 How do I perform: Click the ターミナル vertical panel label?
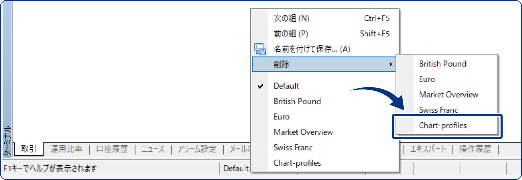(7, 142)
